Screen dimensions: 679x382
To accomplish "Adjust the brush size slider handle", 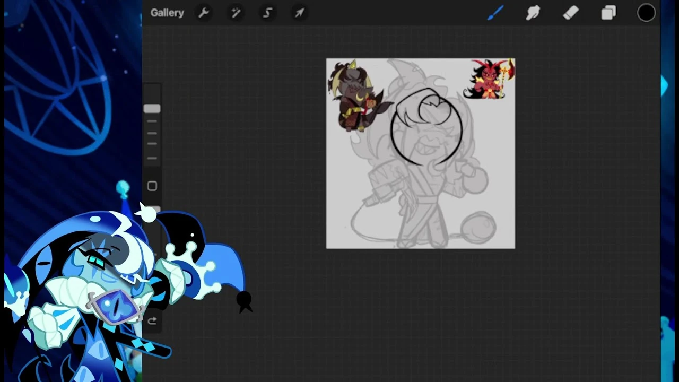I will tap(152, 109).
